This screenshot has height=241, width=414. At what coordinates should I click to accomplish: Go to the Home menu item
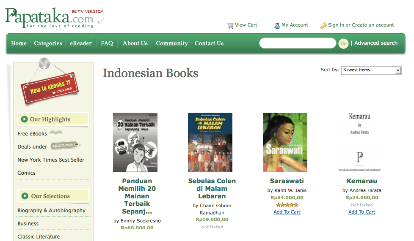(19, 43)
